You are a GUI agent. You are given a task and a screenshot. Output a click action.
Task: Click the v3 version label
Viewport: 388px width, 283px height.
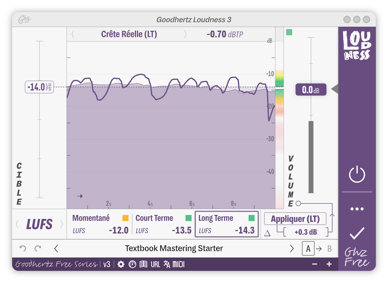coord(107,264)
